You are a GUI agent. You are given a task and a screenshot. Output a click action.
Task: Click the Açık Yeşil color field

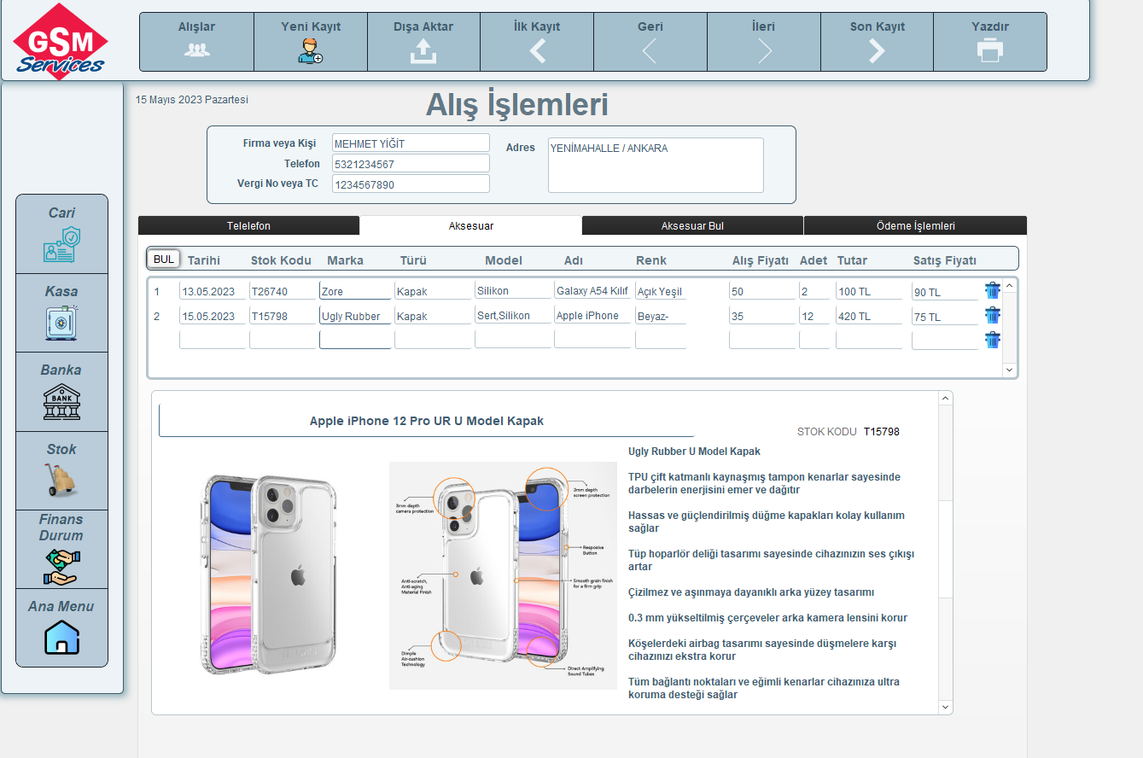click(661, 291)
